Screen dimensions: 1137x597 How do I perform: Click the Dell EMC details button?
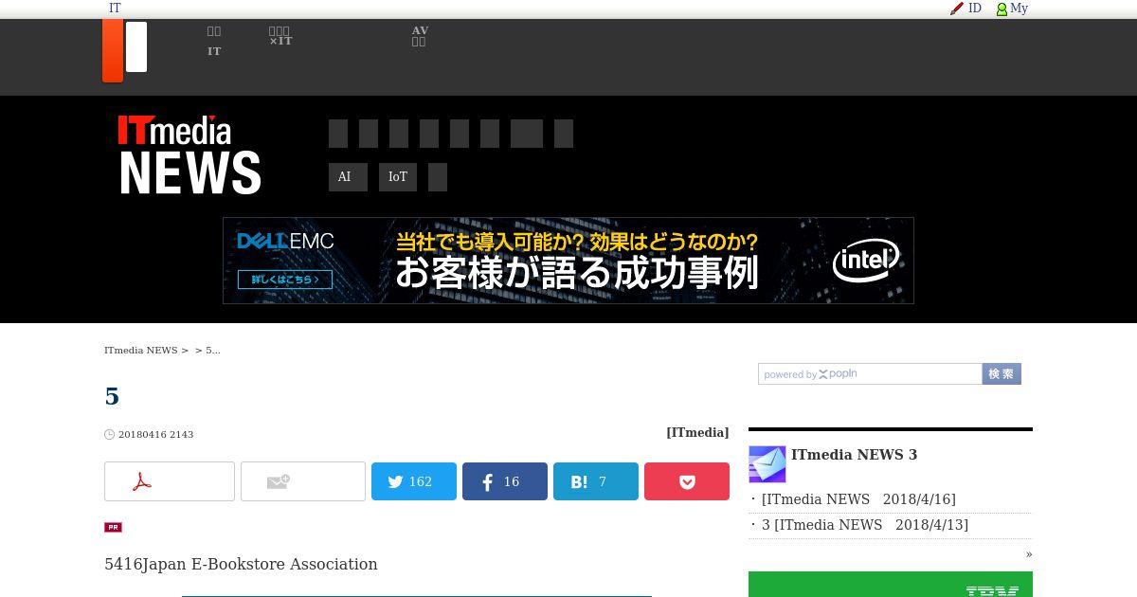284,280
